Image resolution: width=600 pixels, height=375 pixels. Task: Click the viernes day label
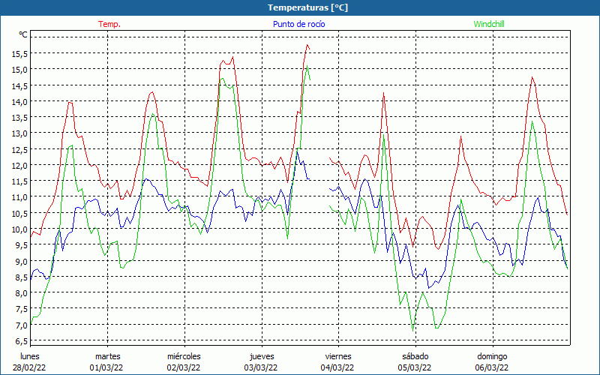338,356
